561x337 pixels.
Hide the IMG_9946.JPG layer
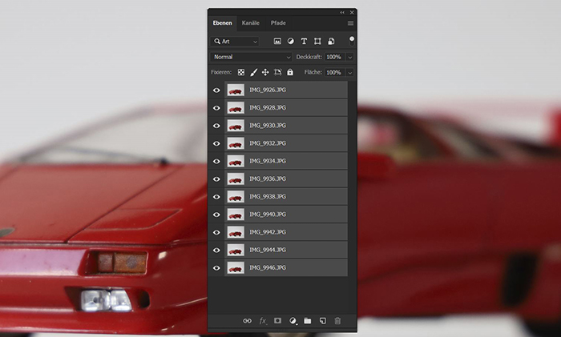(x=216, y=267)
